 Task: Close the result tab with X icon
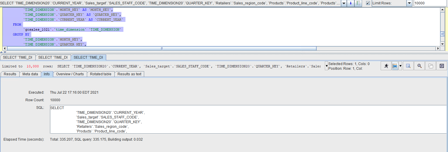(x=442, y=66)
